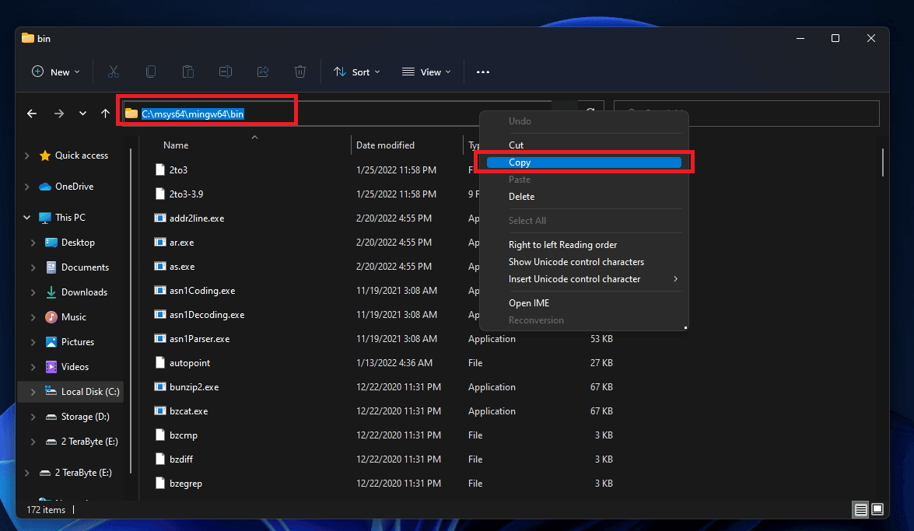Select file 2to3-3.9
This screenshot has width=914, height=531.
(186, 194)
